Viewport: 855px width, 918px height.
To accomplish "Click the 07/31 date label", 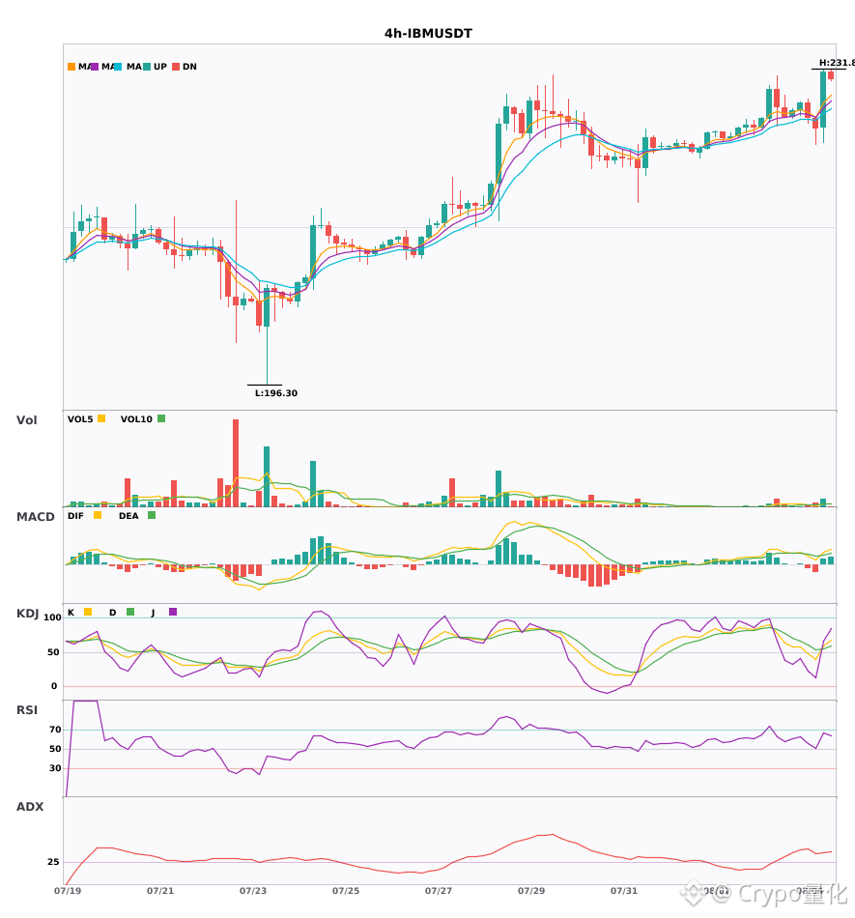I will coord(624,891).
